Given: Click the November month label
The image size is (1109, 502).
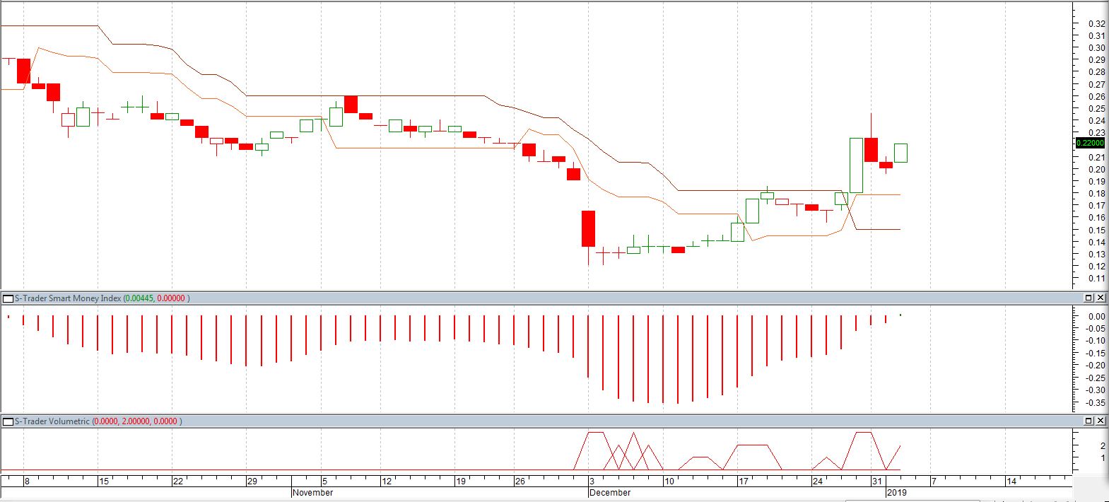Looking at the screenshot, I should pos(312,493).
